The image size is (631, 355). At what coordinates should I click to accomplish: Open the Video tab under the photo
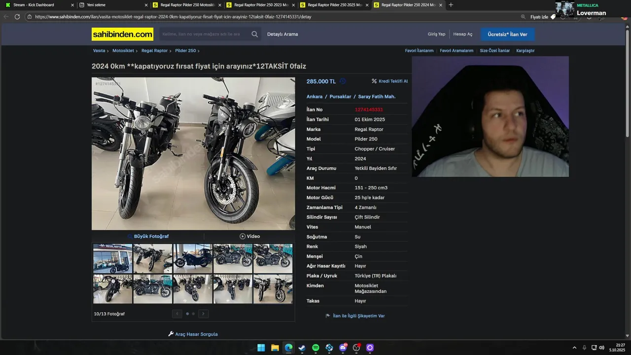[249, 236]
